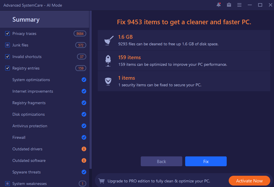Click '159 items can be optimized' description
274x187 pixels.
[x=173, y=64]
